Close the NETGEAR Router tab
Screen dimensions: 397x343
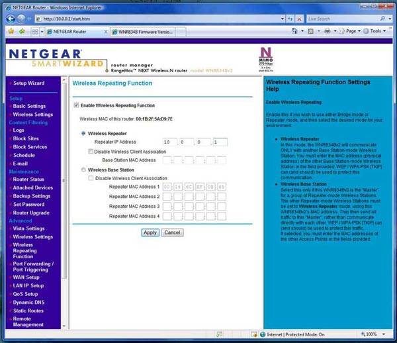point(106,32)
